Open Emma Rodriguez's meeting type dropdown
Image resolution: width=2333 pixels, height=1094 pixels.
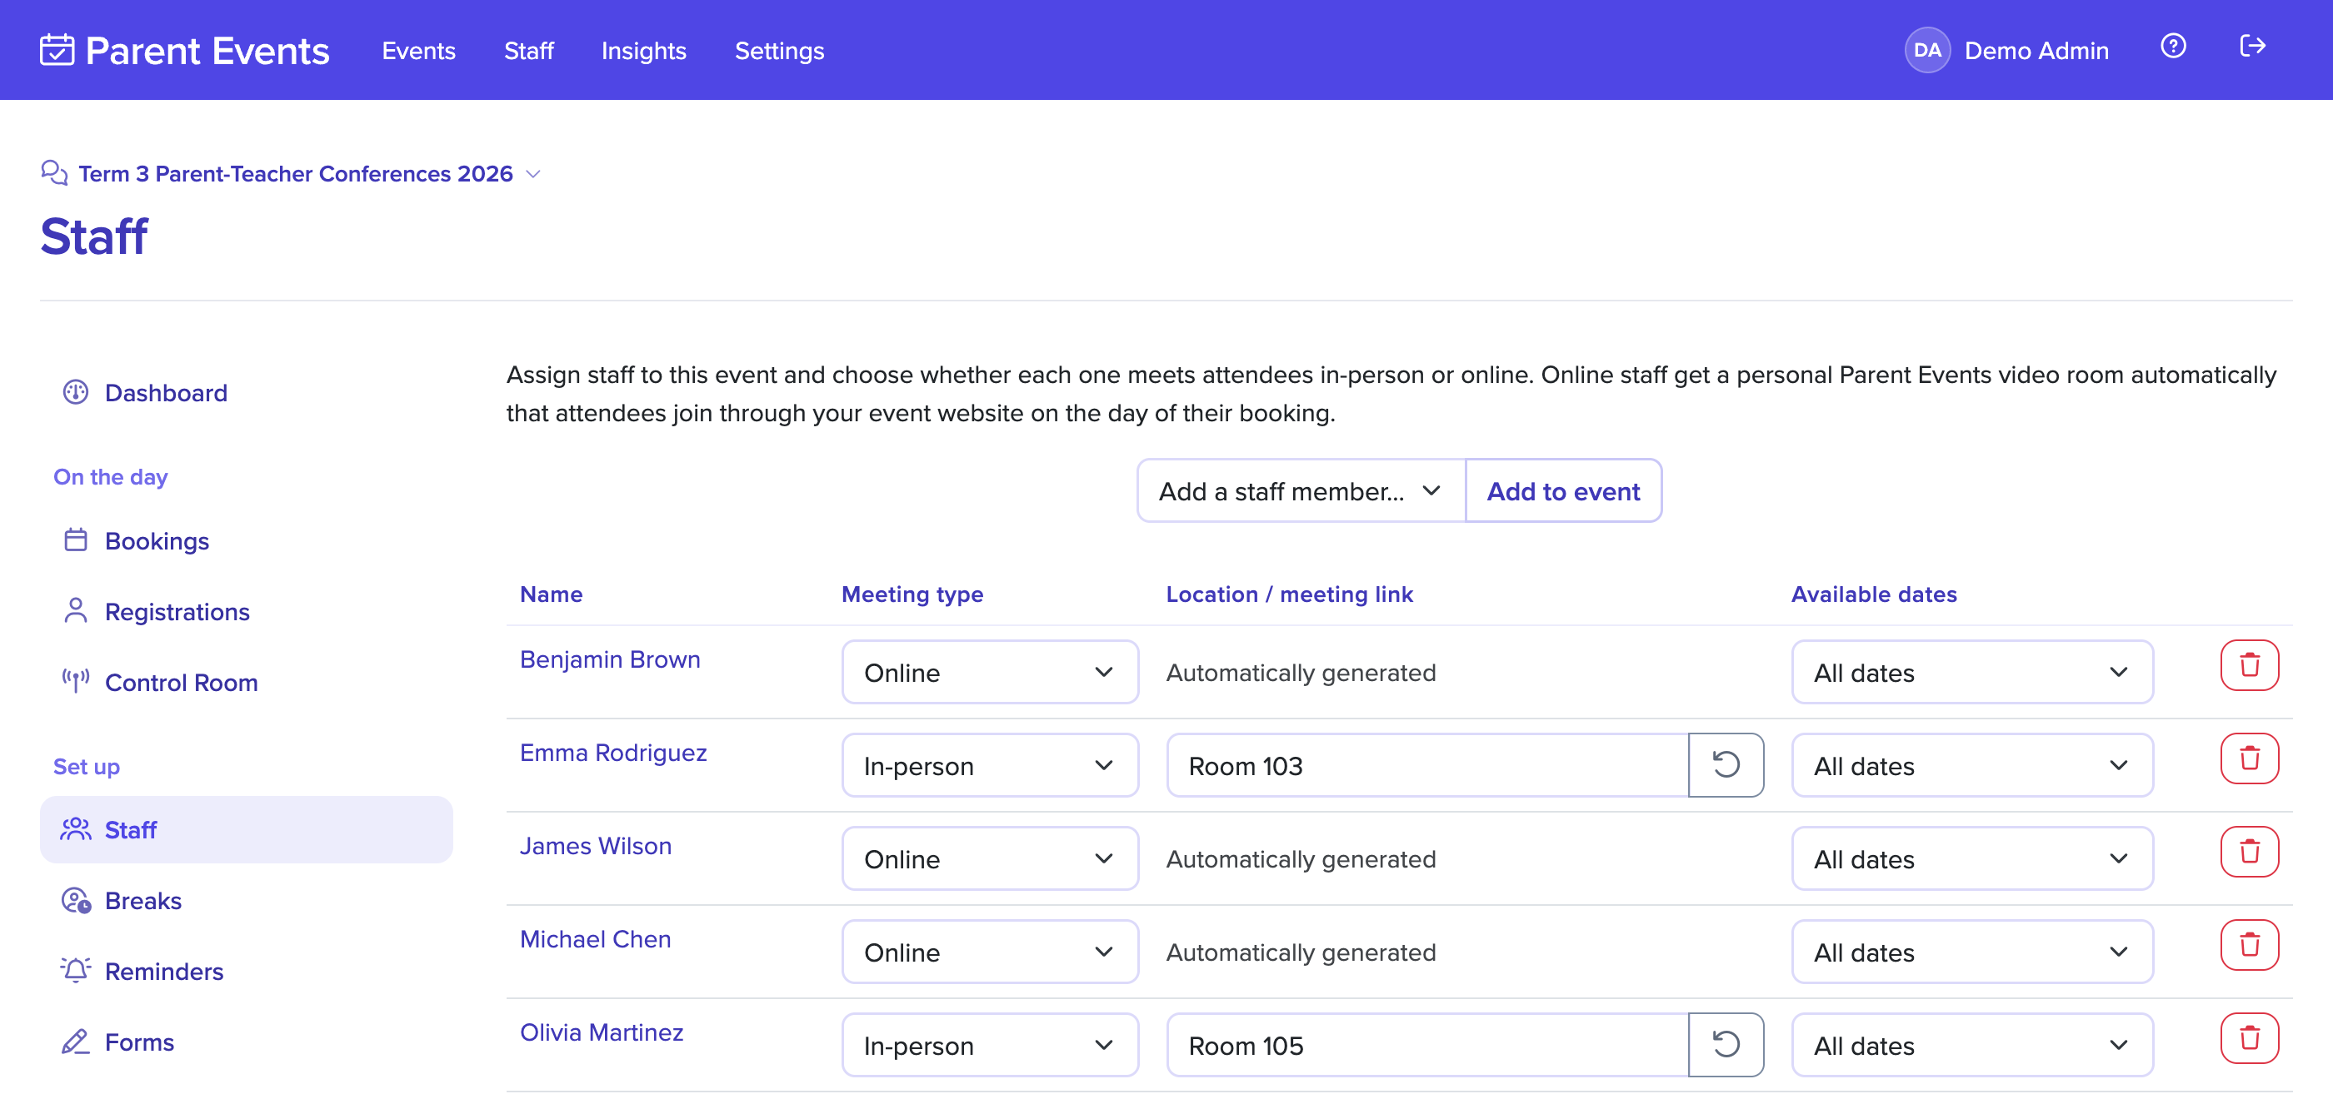tap(989, 765)
